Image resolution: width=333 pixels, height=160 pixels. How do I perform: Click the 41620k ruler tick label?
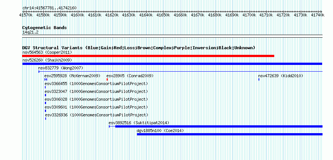point(112,15)
